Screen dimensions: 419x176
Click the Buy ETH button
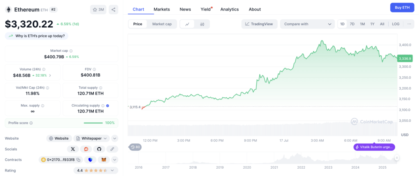(402, 7)
